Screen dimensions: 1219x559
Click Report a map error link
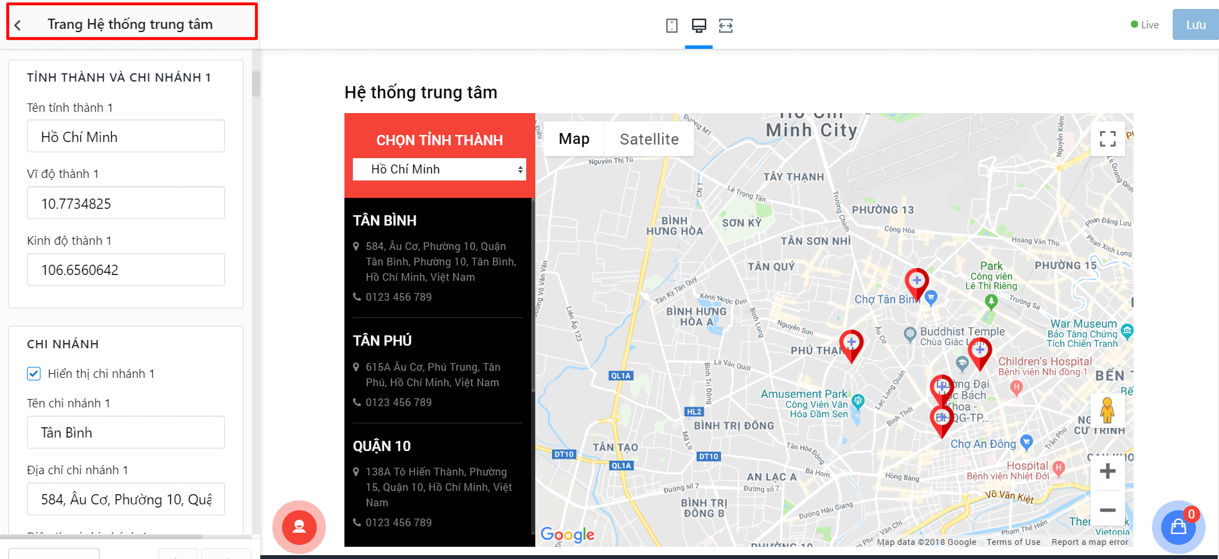pyautogui.click(x=1090, y=542)
